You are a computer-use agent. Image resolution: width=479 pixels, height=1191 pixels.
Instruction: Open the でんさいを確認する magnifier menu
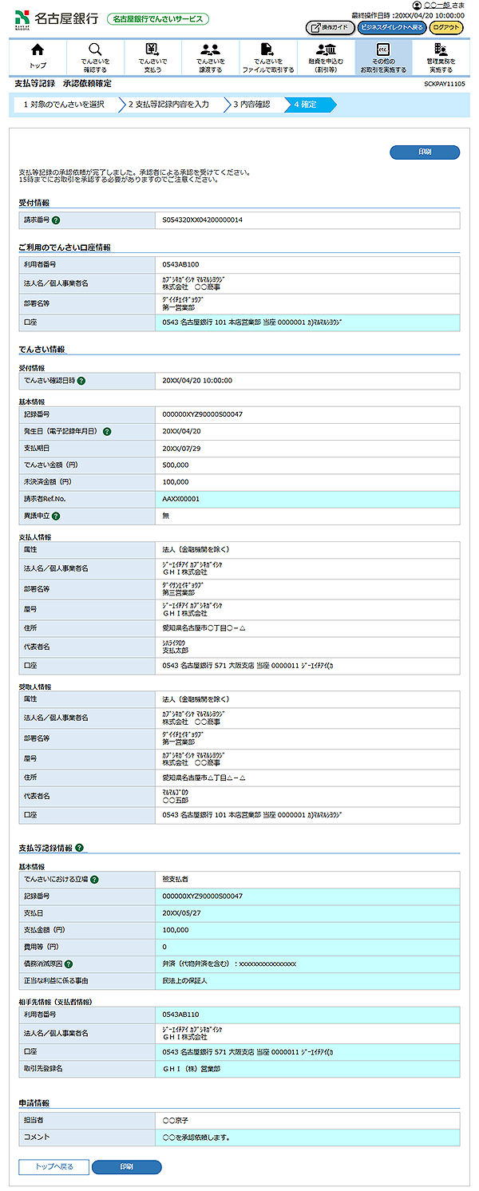point(95,57)
